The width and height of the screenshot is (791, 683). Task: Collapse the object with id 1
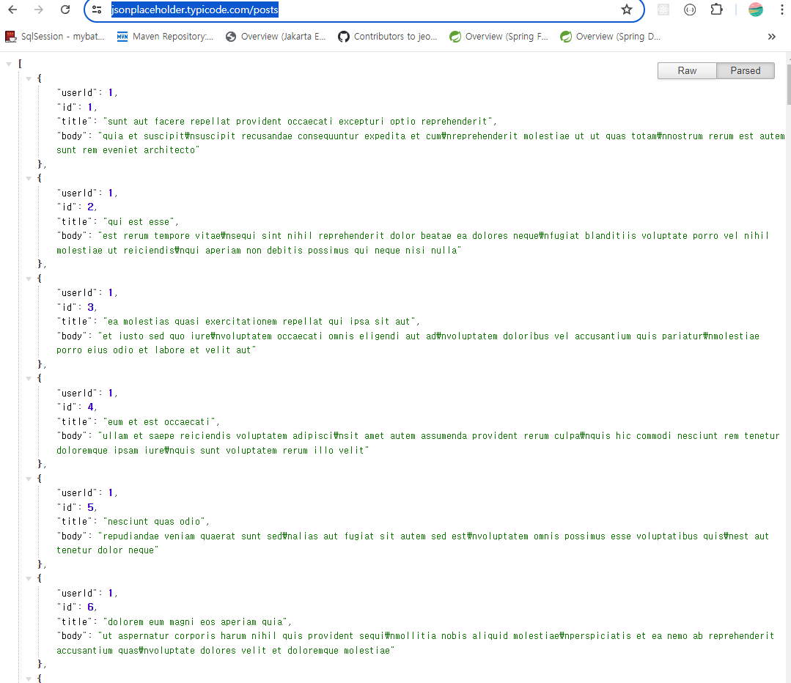[x=29, y=78]
